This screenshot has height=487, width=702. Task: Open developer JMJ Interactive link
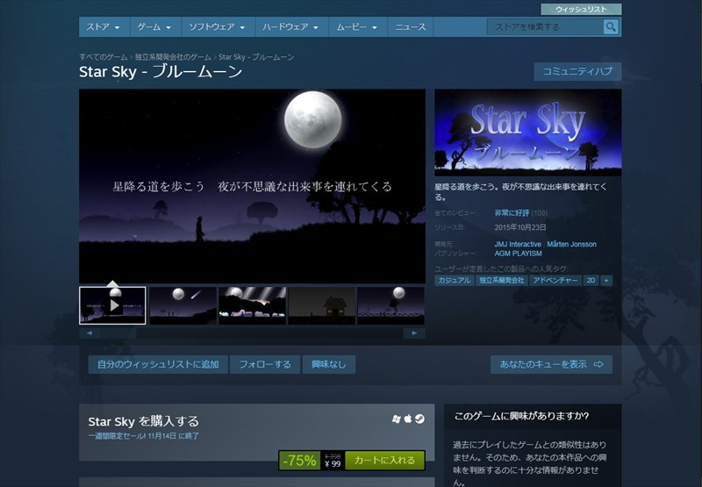click(518, 245)
